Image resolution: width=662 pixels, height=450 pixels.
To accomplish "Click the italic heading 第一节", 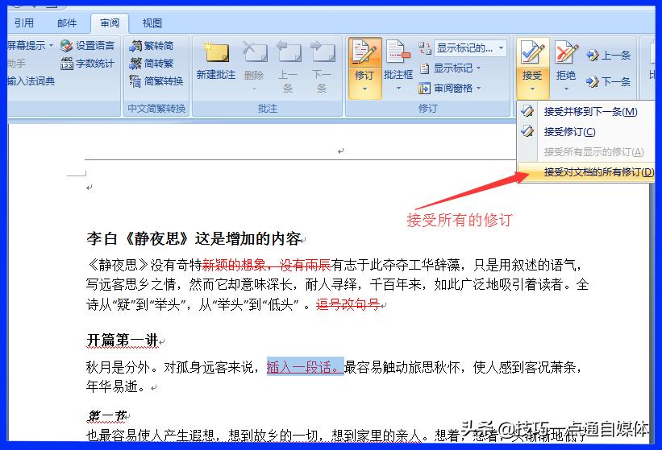I will point(106,416).
